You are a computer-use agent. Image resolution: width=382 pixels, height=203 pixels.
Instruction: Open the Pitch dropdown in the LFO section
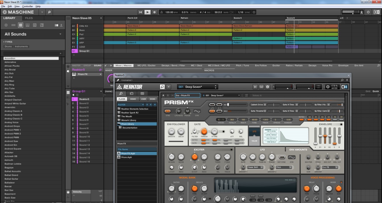[x=290, y=167]
